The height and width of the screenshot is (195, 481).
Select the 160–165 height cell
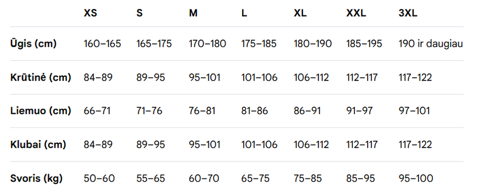pos(103,44)
